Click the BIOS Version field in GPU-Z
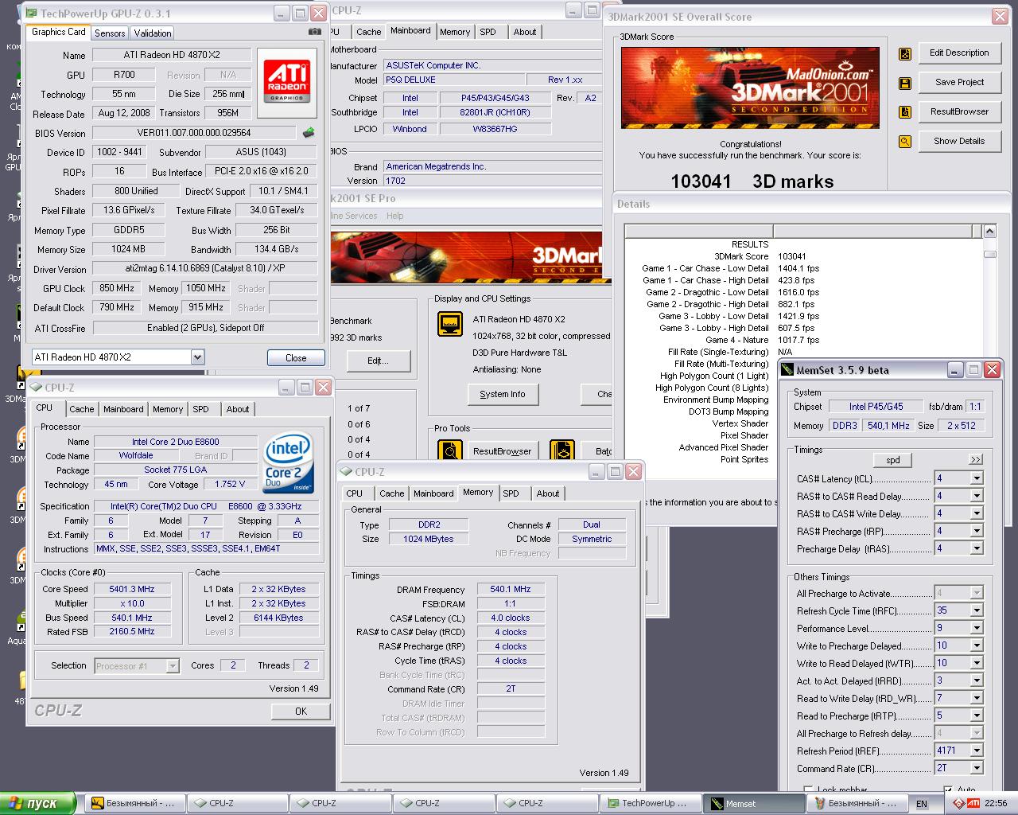 tap(194, 133)
